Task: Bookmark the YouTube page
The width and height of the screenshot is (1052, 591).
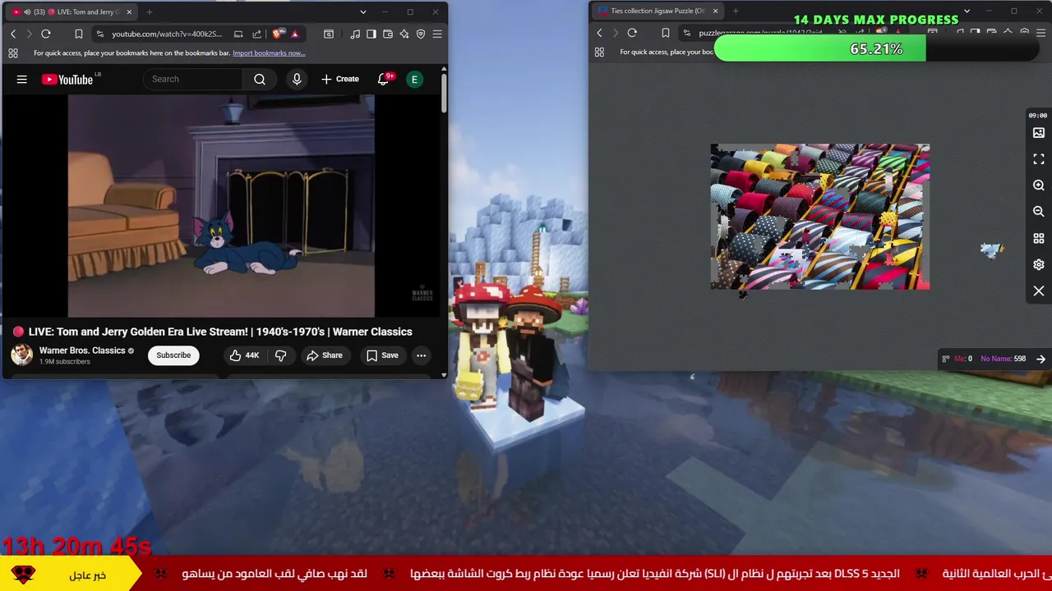Action: pos(78,34)
